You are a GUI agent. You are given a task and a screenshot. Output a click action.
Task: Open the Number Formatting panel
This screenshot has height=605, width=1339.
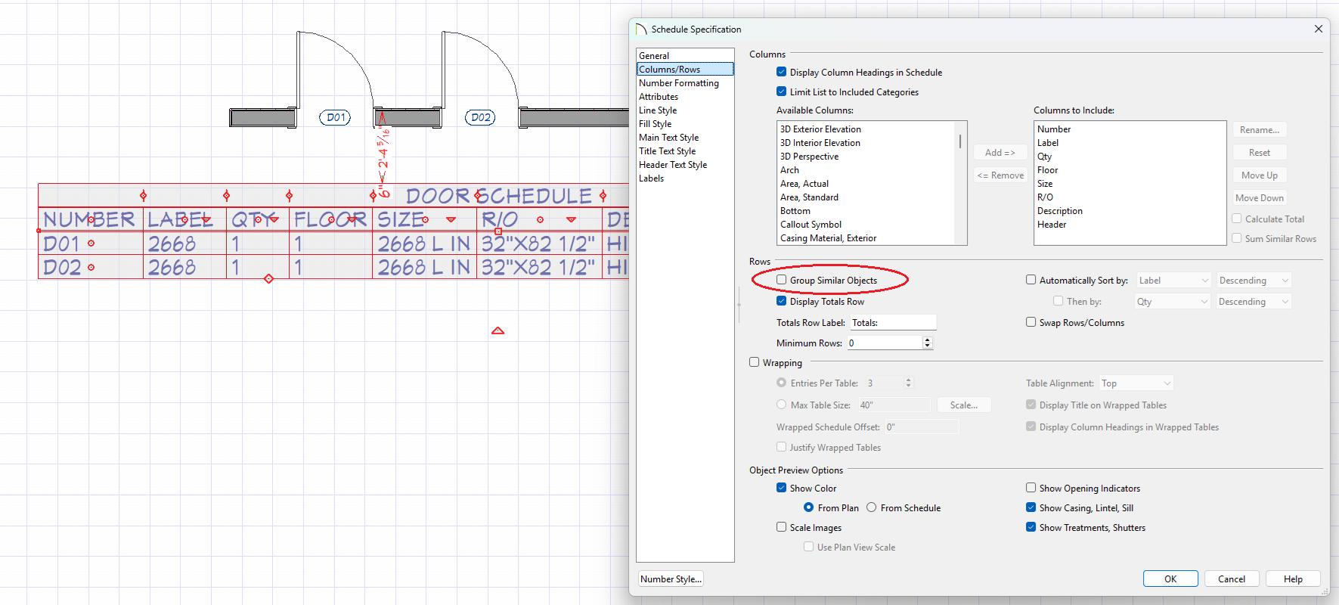point(678,83)
